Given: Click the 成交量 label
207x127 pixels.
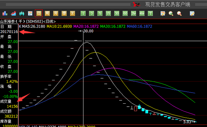Looking at the screenshot, I should pos(6,101).
